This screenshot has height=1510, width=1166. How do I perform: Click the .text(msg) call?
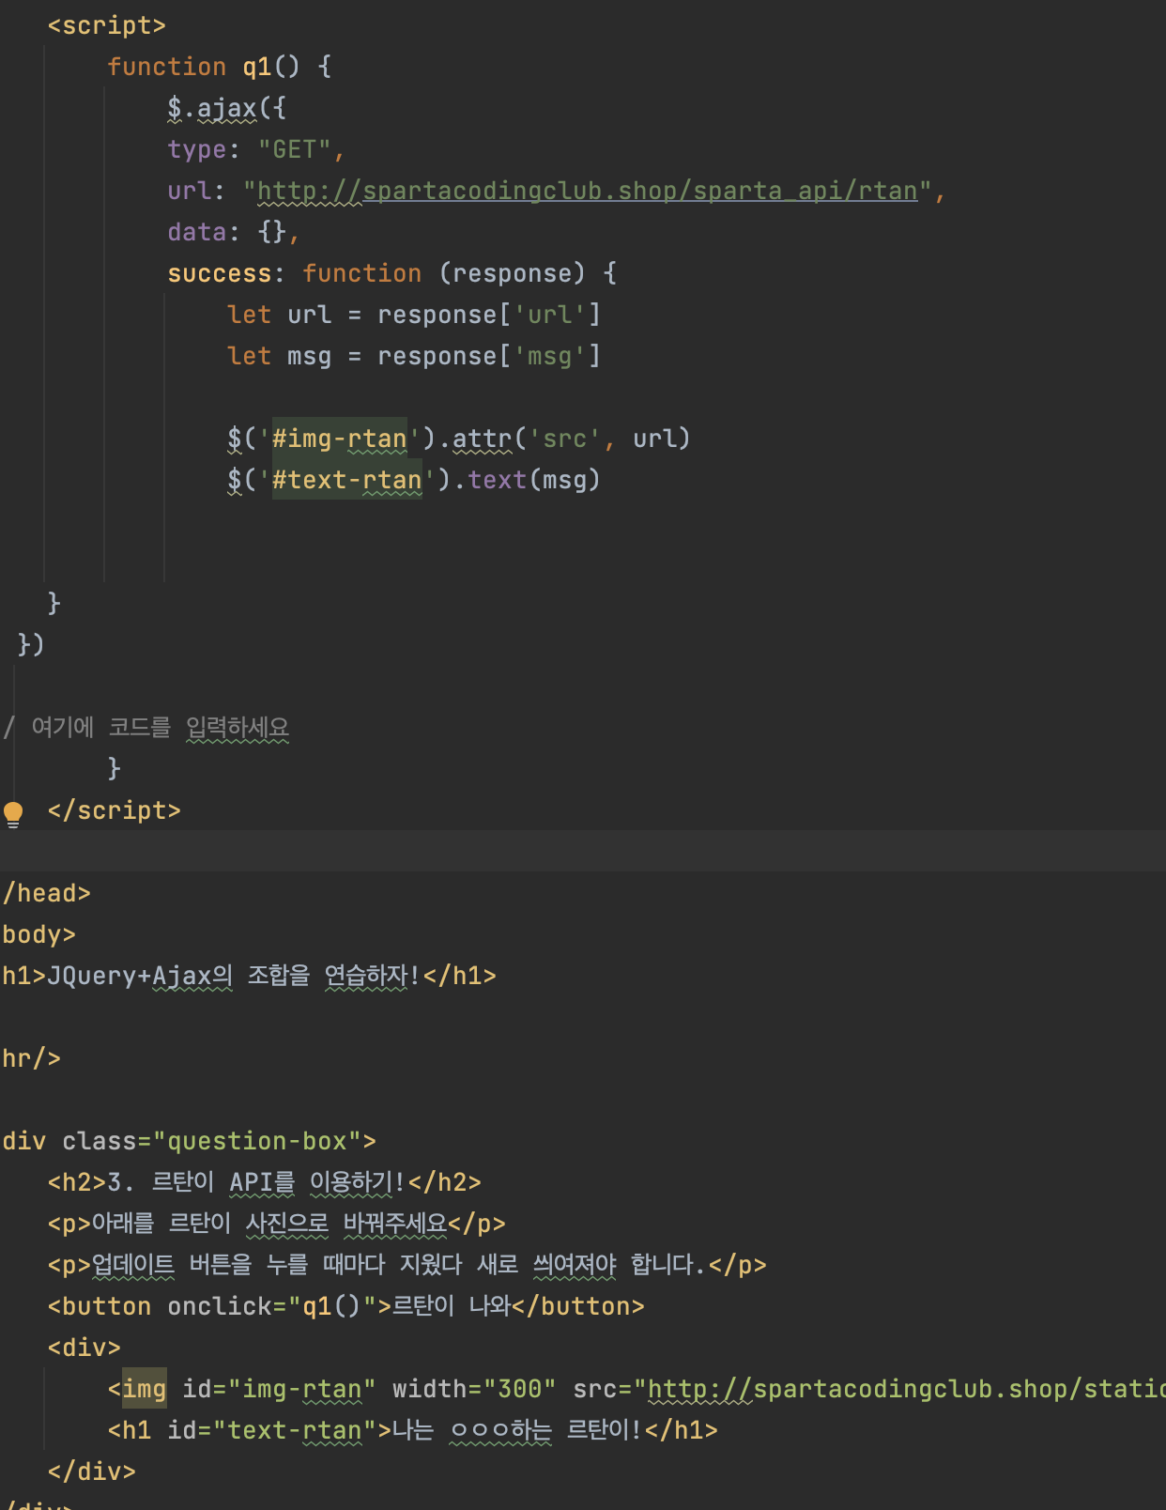tap(527, 480)
